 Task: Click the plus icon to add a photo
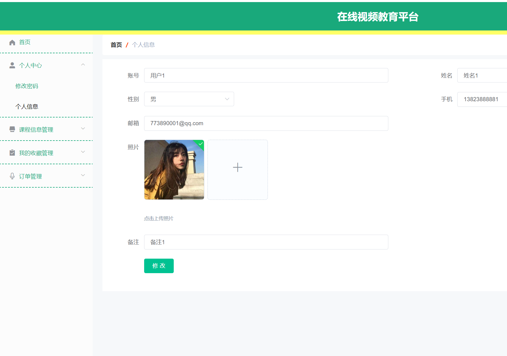pos(237,167)
